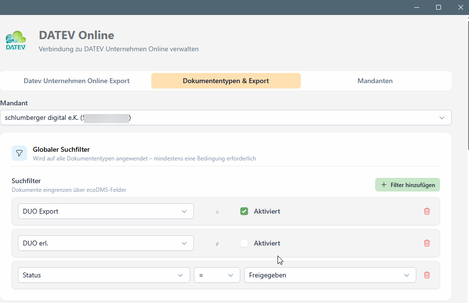
Task: Close the DATEV Online window
Action: coord(461,7)
